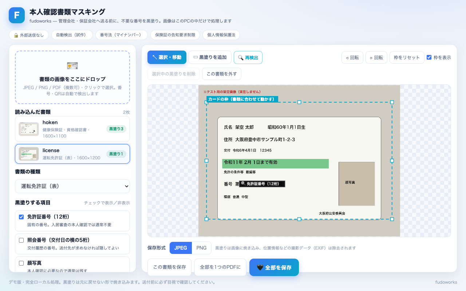The height and width of the screenshot is (291, 466).
Task: Uncheck 免許証番号（12桁） masking item
Action: (x=21, y=217)
